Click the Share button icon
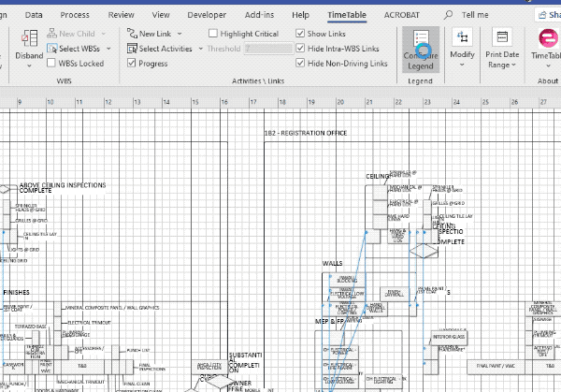The width and height of the screenshot is (561, 392). [x=542, y=15]
